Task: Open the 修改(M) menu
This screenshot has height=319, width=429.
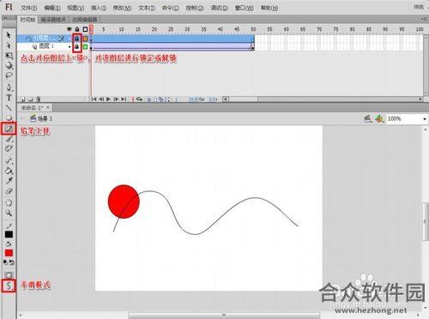Action: [122, 8]
